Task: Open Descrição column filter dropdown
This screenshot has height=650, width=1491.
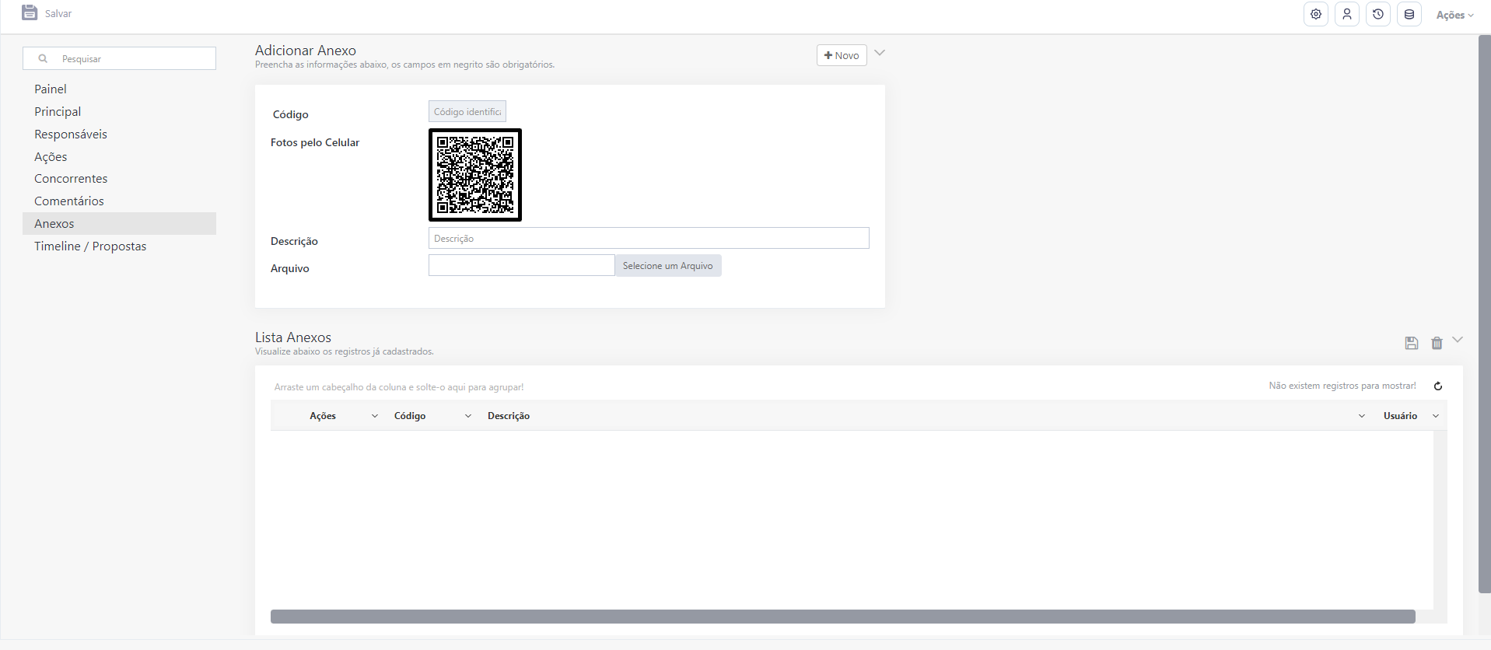Action: tap(1362, 416)
